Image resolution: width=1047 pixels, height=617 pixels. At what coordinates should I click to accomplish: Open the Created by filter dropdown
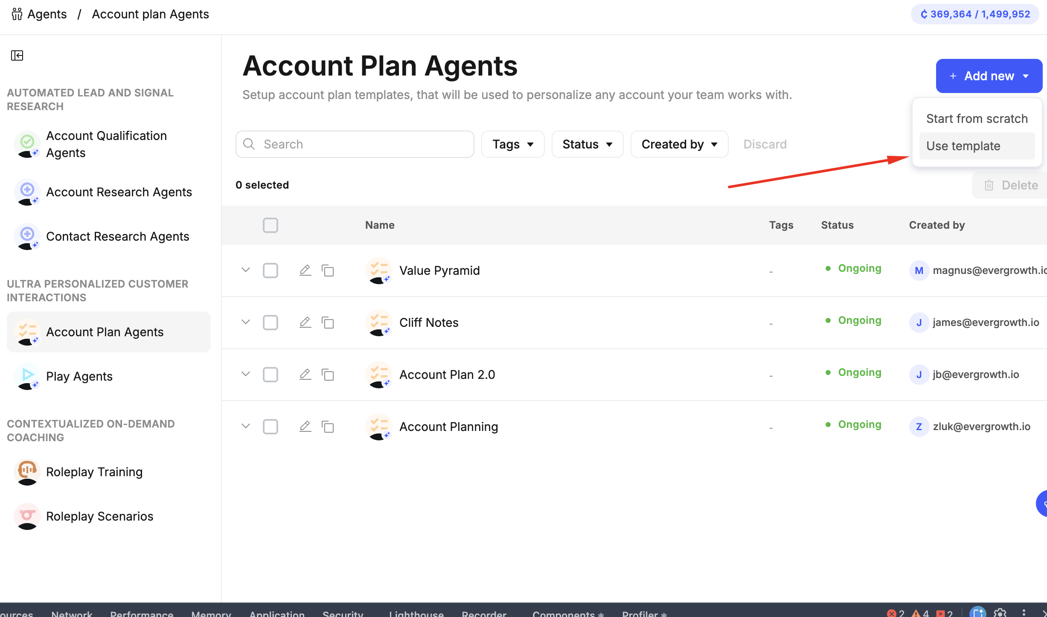coord(679,144)
